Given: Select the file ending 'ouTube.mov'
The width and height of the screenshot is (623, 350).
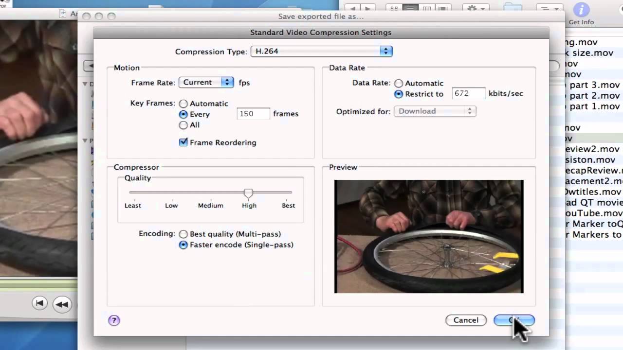Looking at the screenshot, I should pyautogui.click(x=594, y=213).
